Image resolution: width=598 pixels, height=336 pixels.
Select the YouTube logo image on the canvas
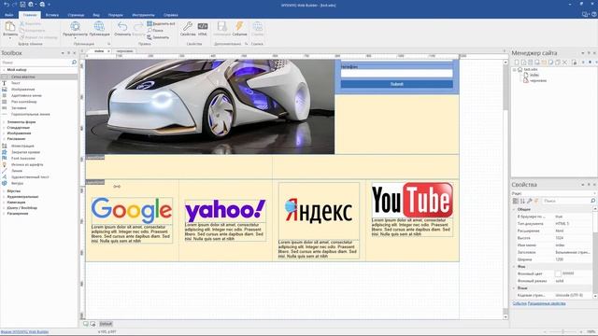pyautogui.click(x=412, y=200)
